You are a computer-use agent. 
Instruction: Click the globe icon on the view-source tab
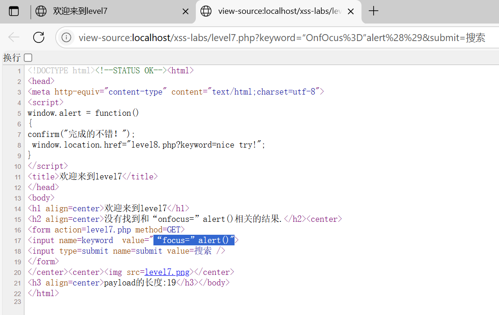pos(206,11)
